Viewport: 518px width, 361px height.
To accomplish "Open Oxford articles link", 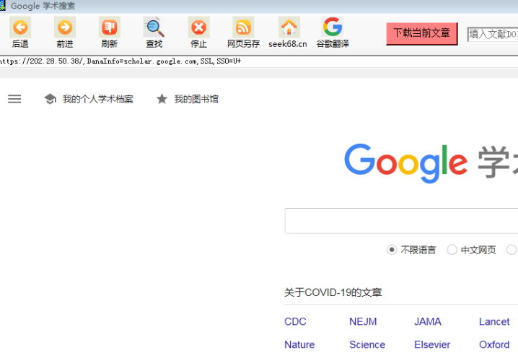I will point(494,344).
